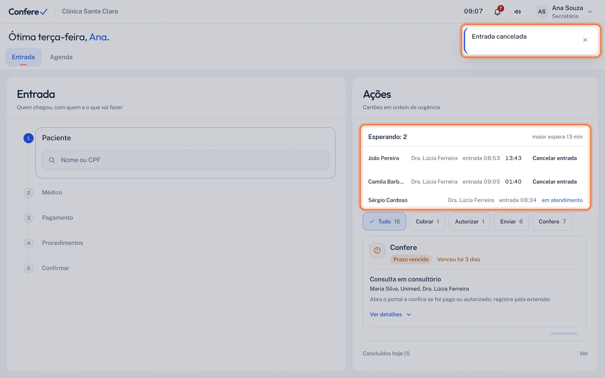Click João Pereira in waiting list
The image size is (605, 378).
tap(383, 158)
